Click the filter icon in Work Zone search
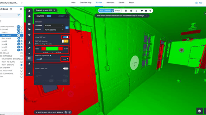206x115 pixels. coord(19,15)
